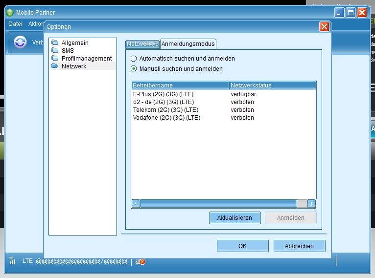Click the scroll left arrow of network list
The width and height of the screenshot is (375, 278).
(x=136, y=204)
